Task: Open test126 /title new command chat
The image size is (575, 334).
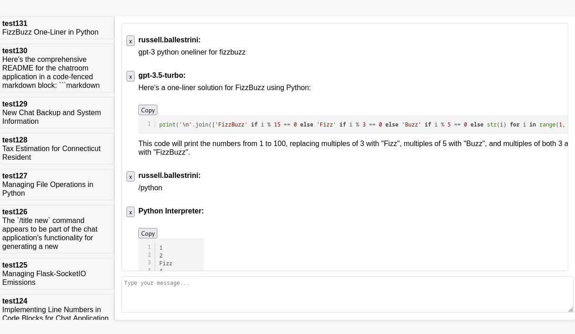Action: coord(57,229)
